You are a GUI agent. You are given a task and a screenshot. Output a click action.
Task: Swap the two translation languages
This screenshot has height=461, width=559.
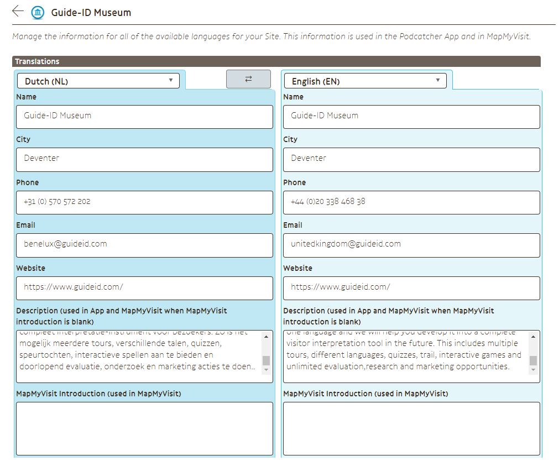click(x=248, y=79)
